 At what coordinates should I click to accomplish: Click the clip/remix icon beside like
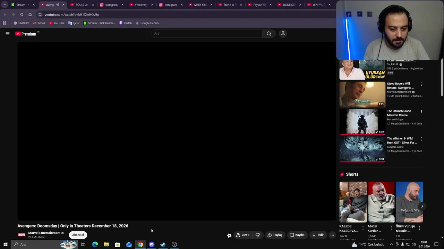click(x=229, y=235)
